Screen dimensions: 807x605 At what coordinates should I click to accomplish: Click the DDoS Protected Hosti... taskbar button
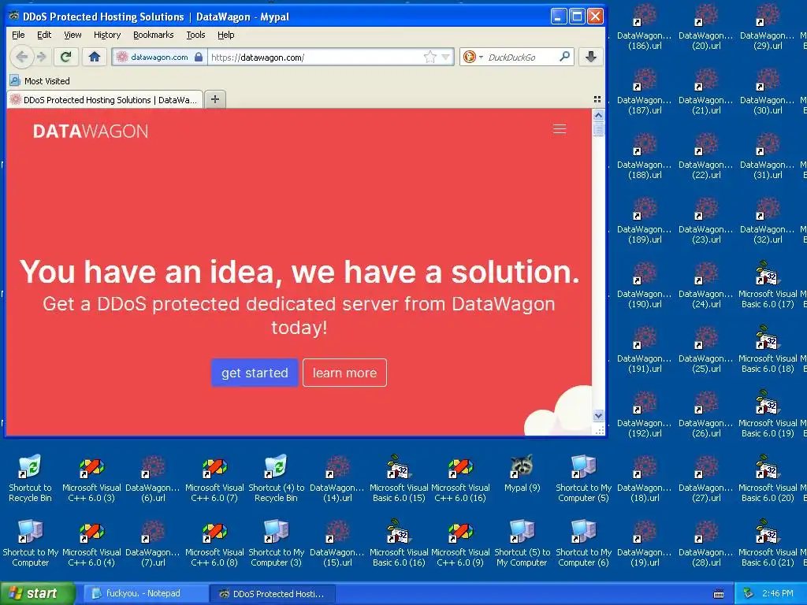pyautogui.click(x=273, y=594)
